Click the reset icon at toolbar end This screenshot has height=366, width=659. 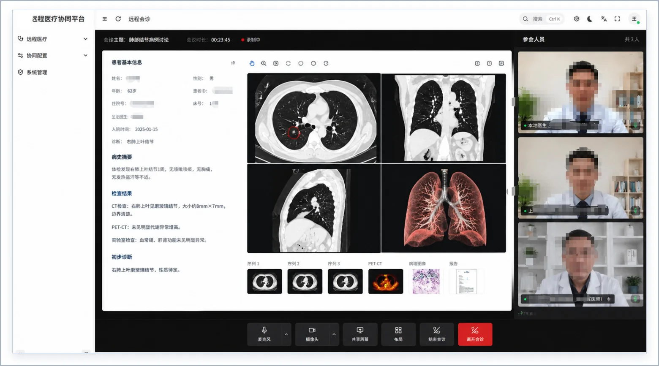(x=326, y=63)
